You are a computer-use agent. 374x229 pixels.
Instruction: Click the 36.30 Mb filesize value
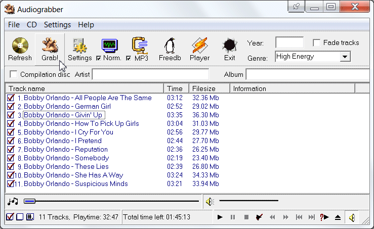pyautogui.click(x=205, y=115)
